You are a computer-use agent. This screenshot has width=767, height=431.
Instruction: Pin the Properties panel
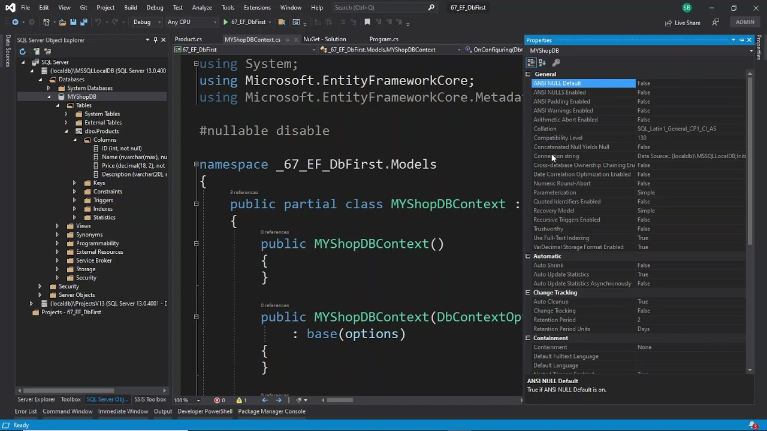[741, 40]
